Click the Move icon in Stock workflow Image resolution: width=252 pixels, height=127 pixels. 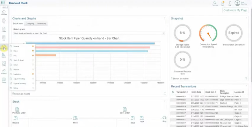[x=76, y=118]
